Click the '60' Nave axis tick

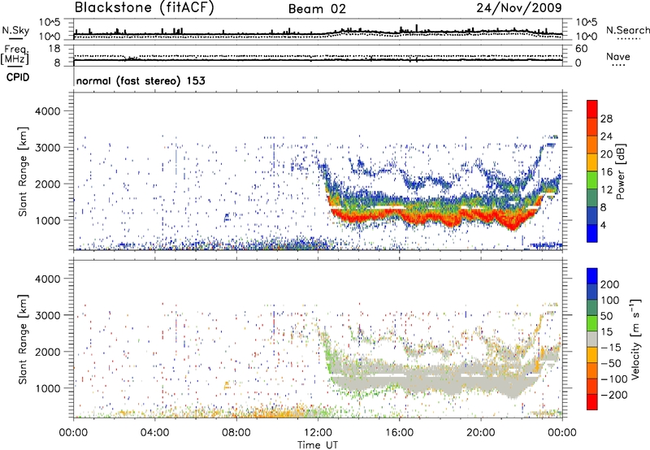(x=581, y=49)
